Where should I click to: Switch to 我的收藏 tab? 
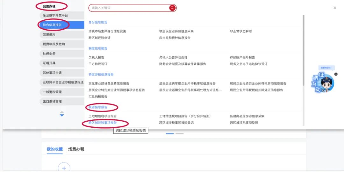tap(55, 149)
